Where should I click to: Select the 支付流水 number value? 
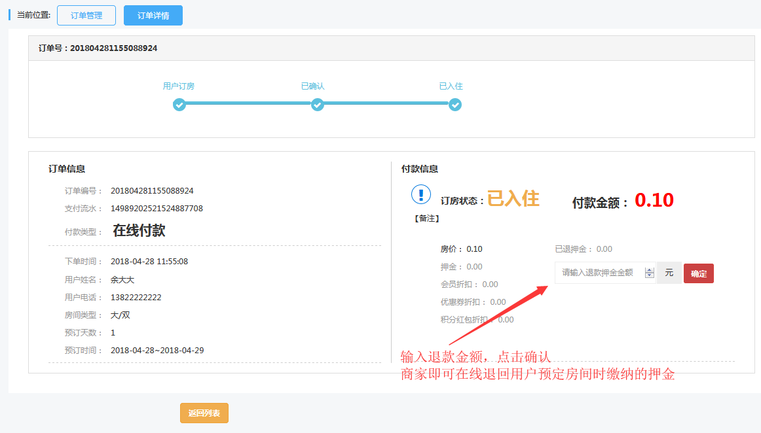(157, 209)
